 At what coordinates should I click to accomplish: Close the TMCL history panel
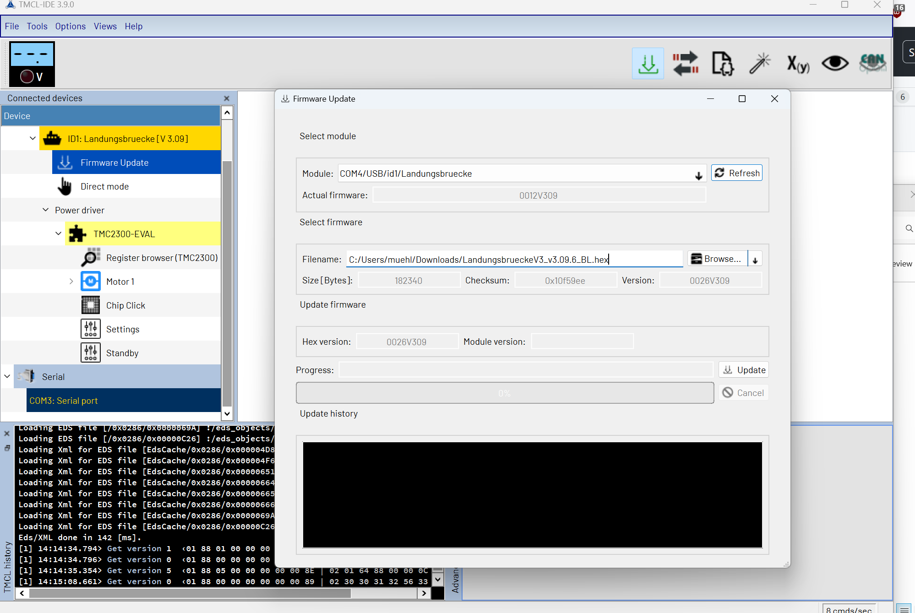click(x=7, y=433)
